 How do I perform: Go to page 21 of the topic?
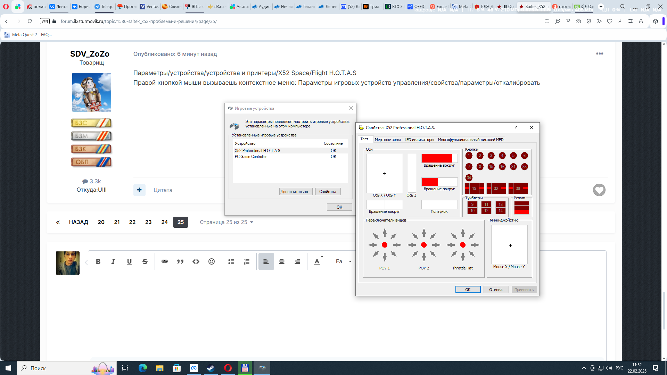pyautogui.click(x=117, y=222)
